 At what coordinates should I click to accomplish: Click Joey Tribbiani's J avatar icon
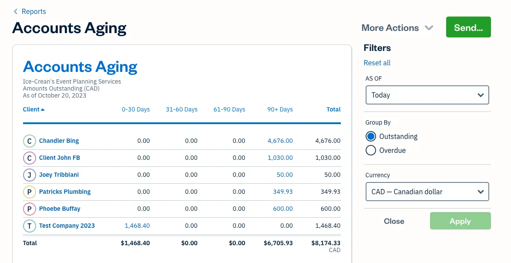[x=29, y=175]
